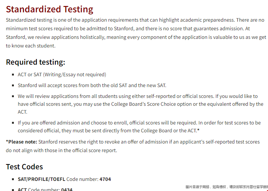268x191 pixels.
Task: Click the bold 'Please note:' text
Action: tap(22, 142)
